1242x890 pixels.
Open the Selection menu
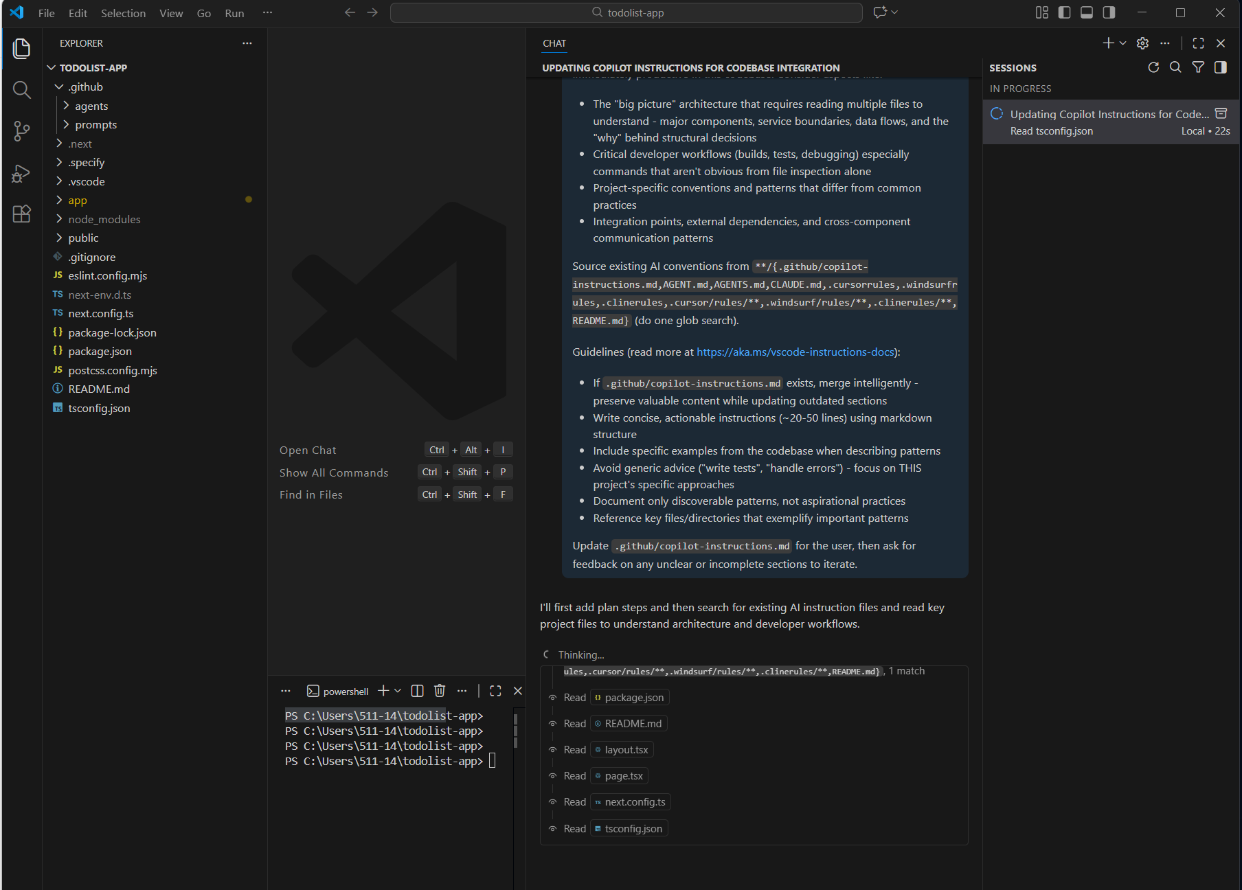click(x=123, y=12)
